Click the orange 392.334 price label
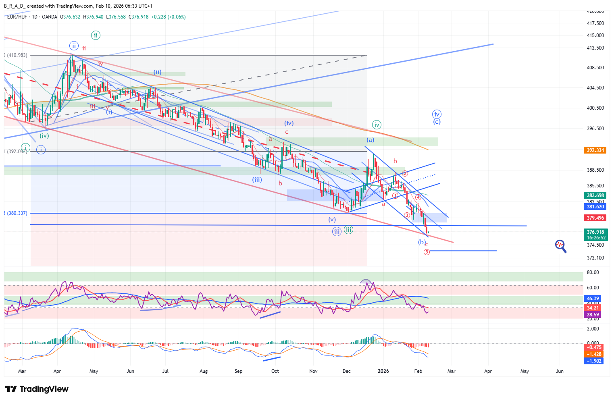614x401 pixels. [595, 150]
